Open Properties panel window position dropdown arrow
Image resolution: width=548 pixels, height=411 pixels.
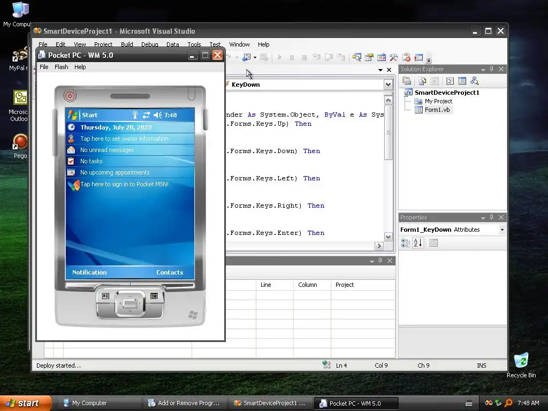[483, 218]
